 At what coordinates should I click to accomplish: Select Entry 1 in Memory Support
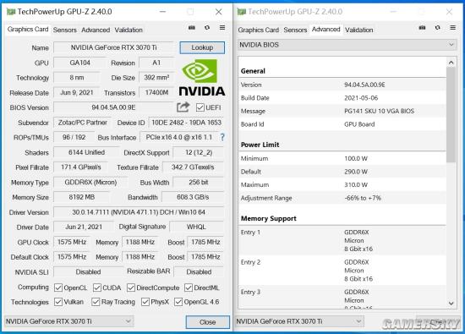tap(342, 240)
